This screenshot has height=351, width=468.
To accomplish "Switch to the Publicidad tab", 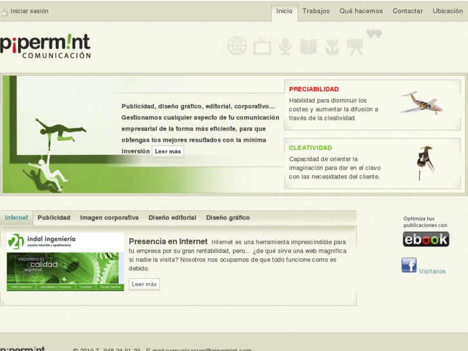I will (x=53, y=218).
